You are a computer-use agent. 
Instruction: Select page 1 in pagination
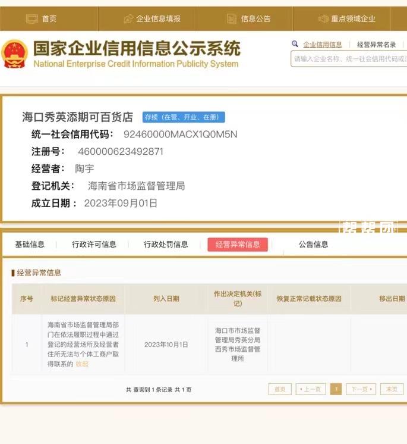pyautogui.click(x=336, y=389)
